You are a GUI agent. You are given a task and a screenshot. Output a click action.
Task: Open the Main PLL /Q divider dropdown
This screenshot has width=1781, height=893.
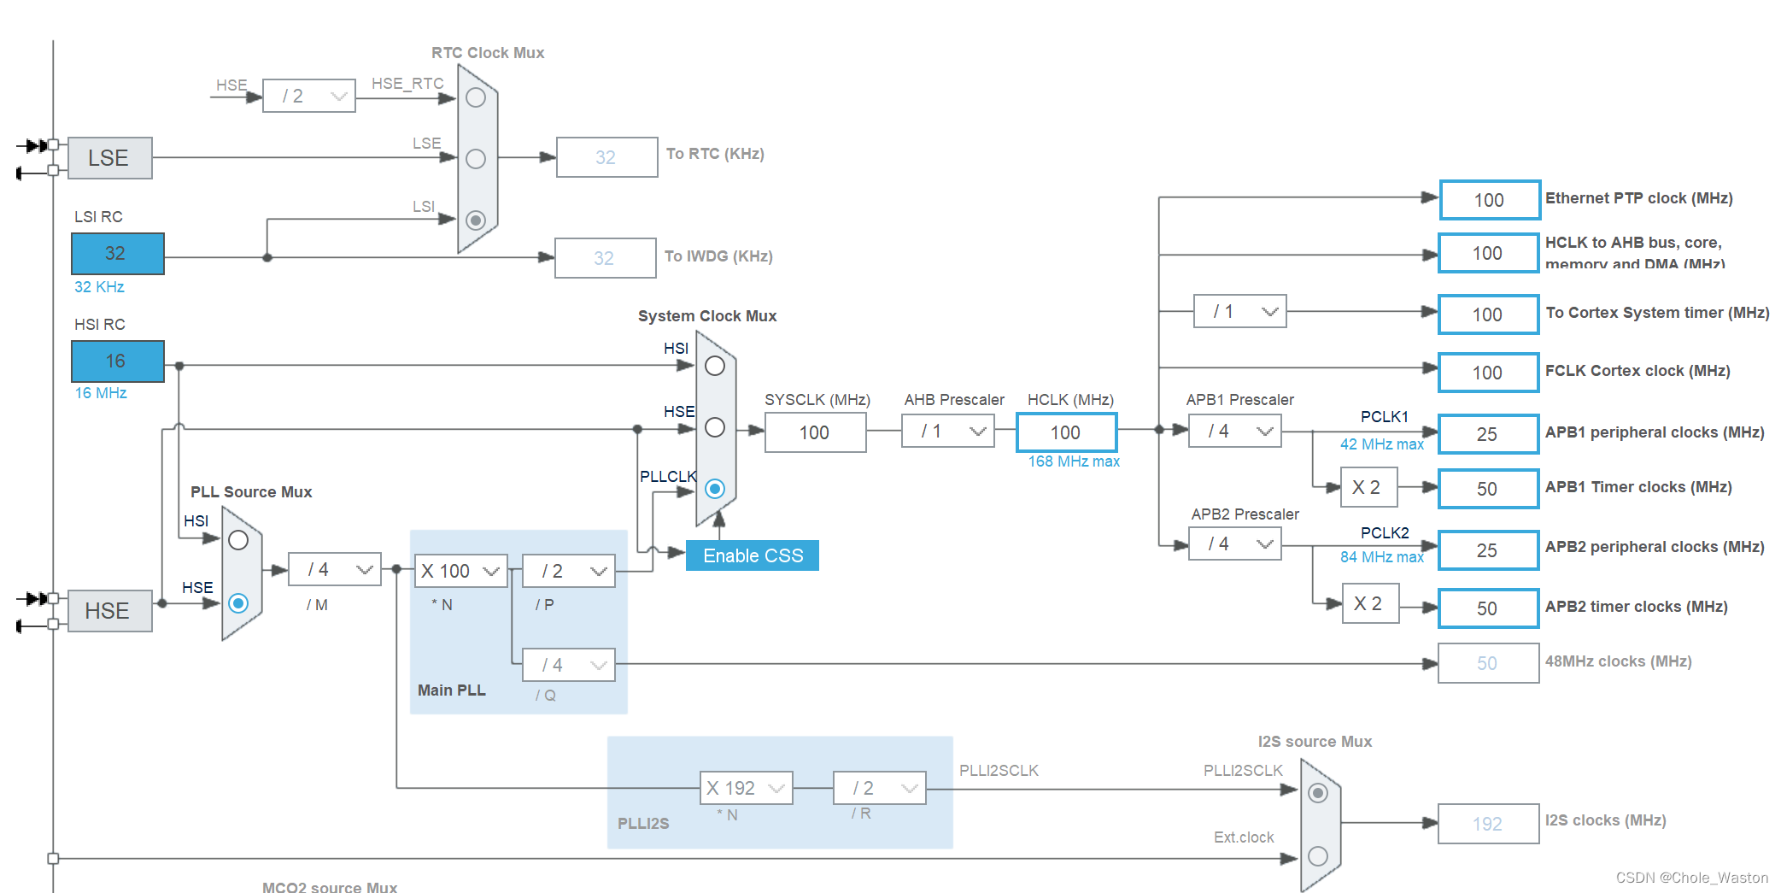tap(569, 665)
